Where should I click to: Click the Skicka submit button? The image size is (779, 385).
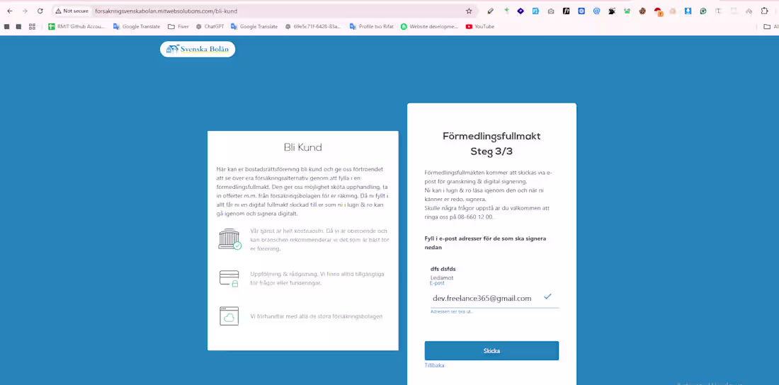coord(491,351)
